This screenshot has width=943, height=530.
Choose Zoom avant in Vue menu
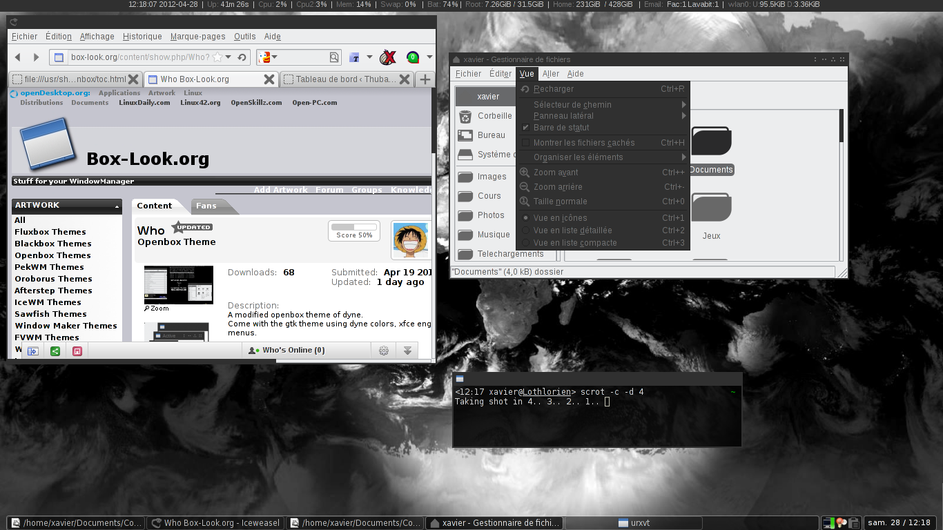603,173
